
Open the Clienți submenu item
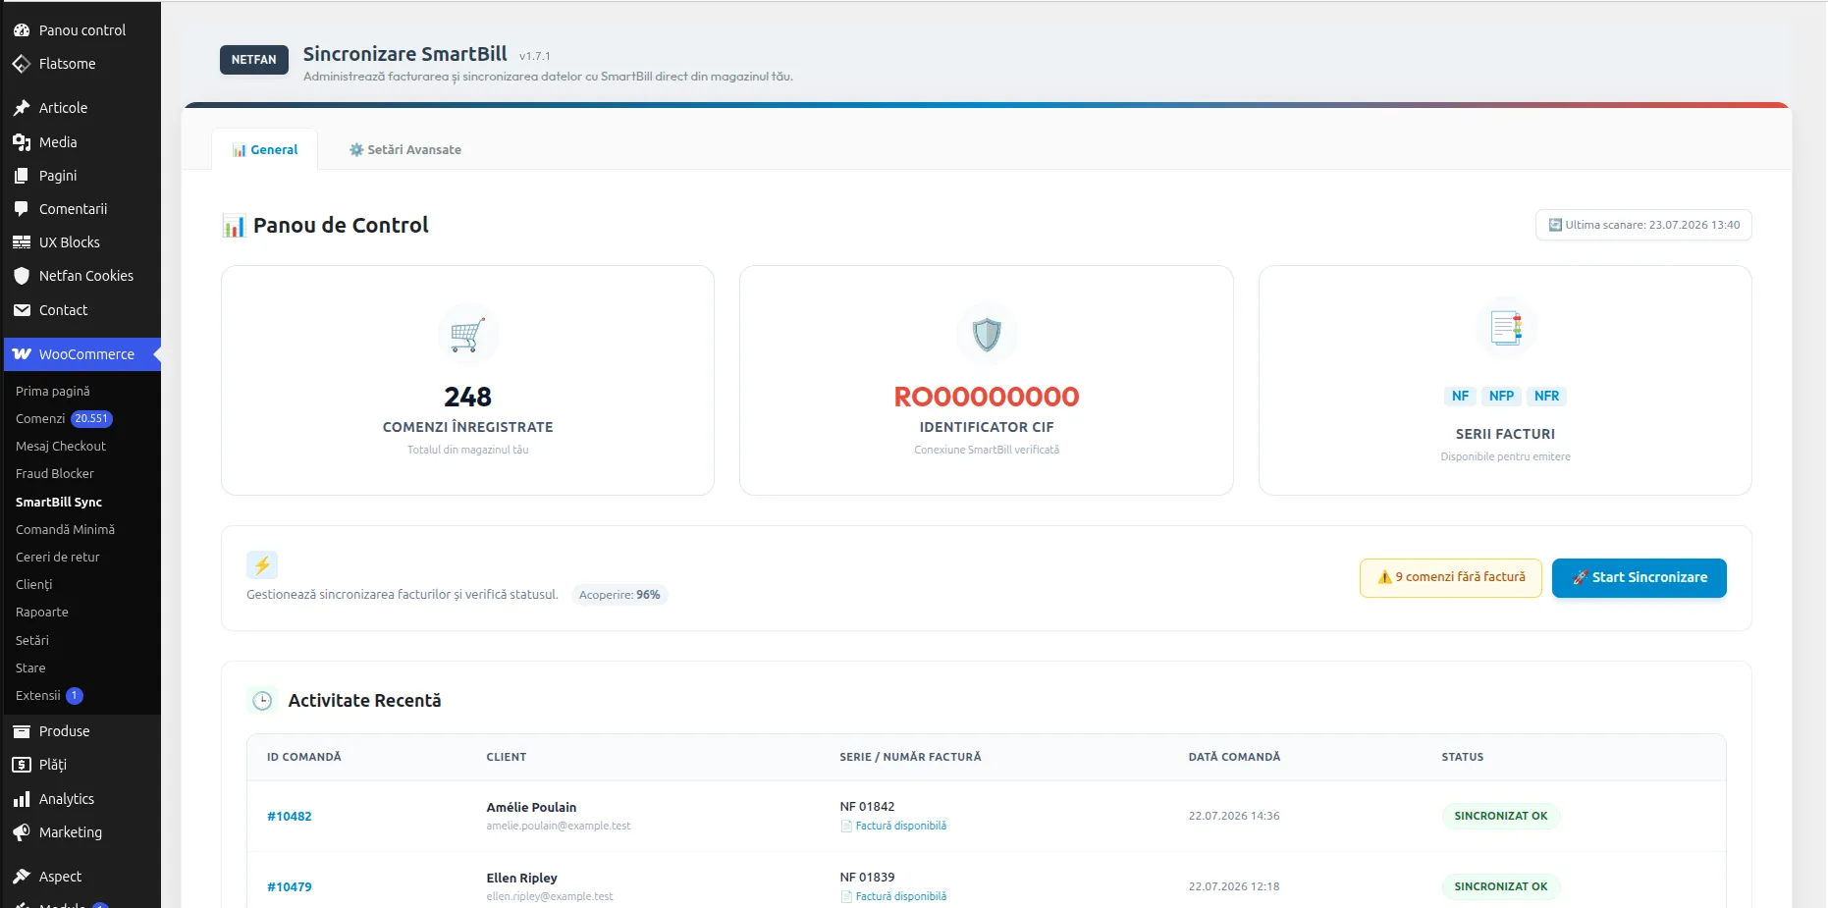coord(34,584)
